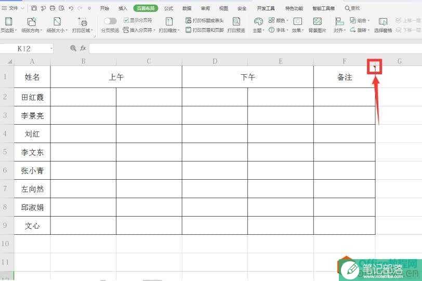Open the Smart Toolbox (智能工具箱) tab
The width and height of the screenshot is (422, 281).
tap(323, 8)
